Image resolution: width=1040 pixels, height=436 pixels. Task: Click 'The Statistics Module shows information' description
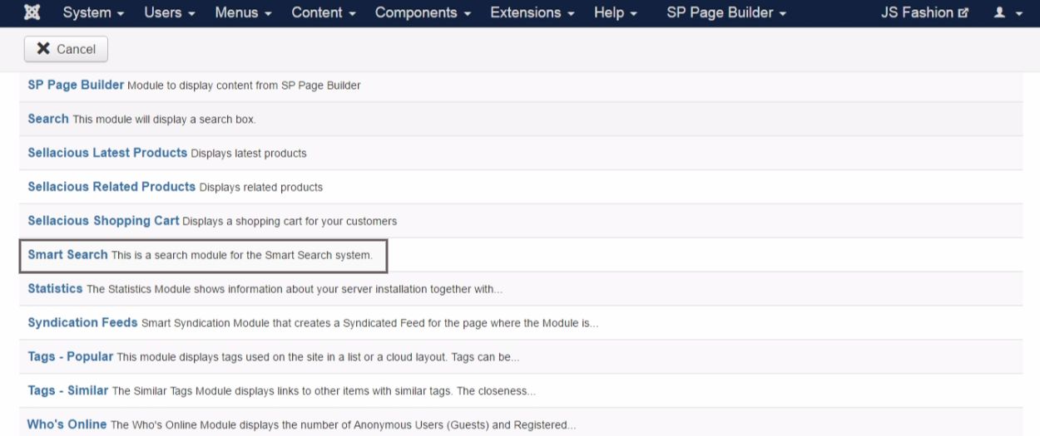tap(295, 290)
